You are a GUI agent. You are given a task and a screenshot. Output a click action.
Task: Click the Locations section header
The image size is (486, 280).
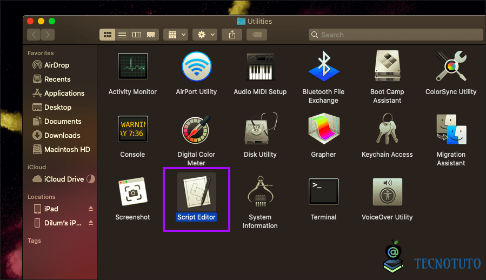[x=42, y=197]
